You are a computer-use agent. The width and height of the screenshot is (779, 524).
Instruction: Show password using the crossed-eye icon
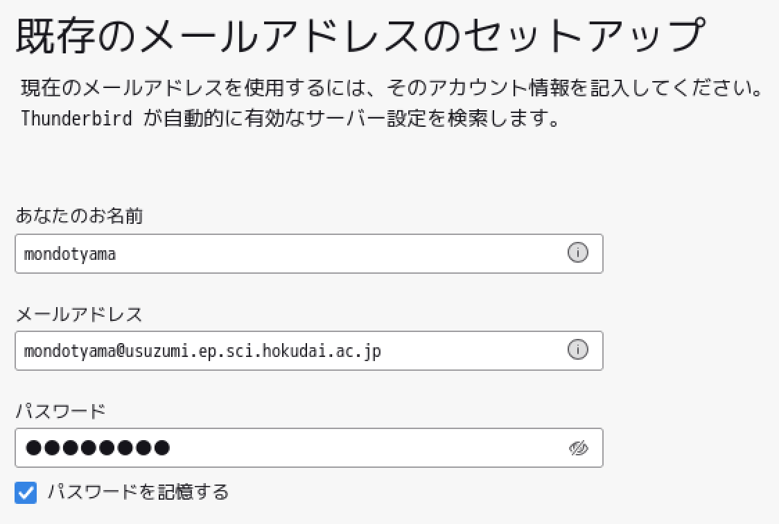tap(578, 448)
